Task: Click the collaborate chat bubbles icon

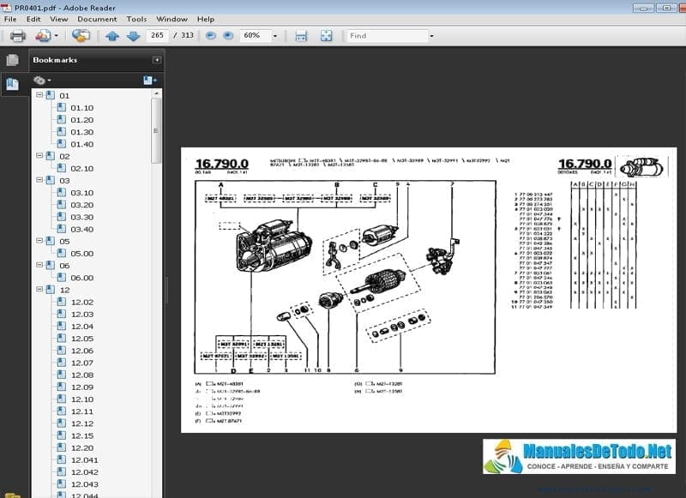Action: [81, 35]
